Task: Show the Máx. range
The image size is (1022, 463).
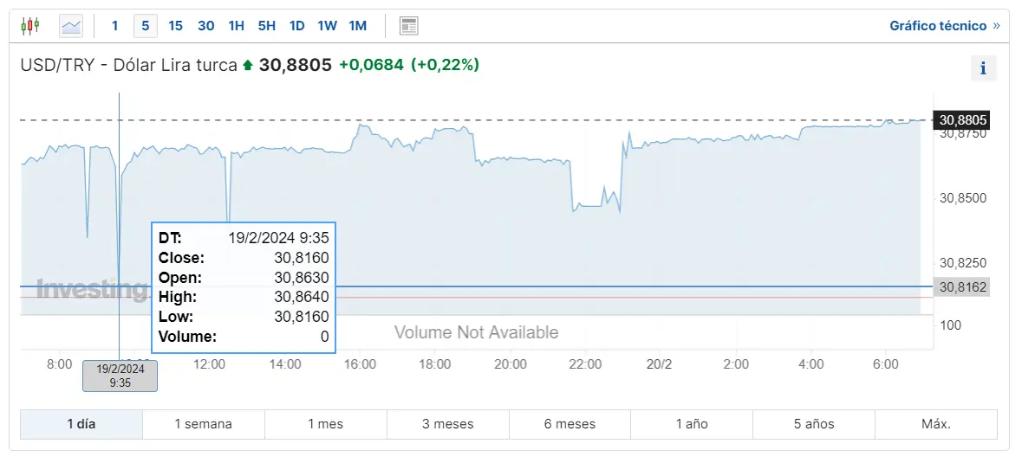Action: click(936, 424)
